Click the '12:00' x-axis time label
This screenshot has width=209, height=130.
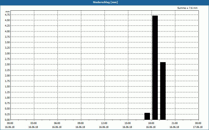click(x=104, y=123)
